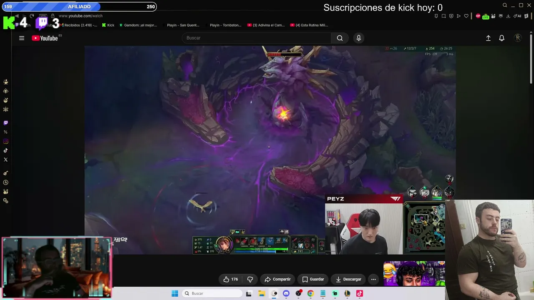Open TikTok in the browser sidebar

tap(6, 150)
